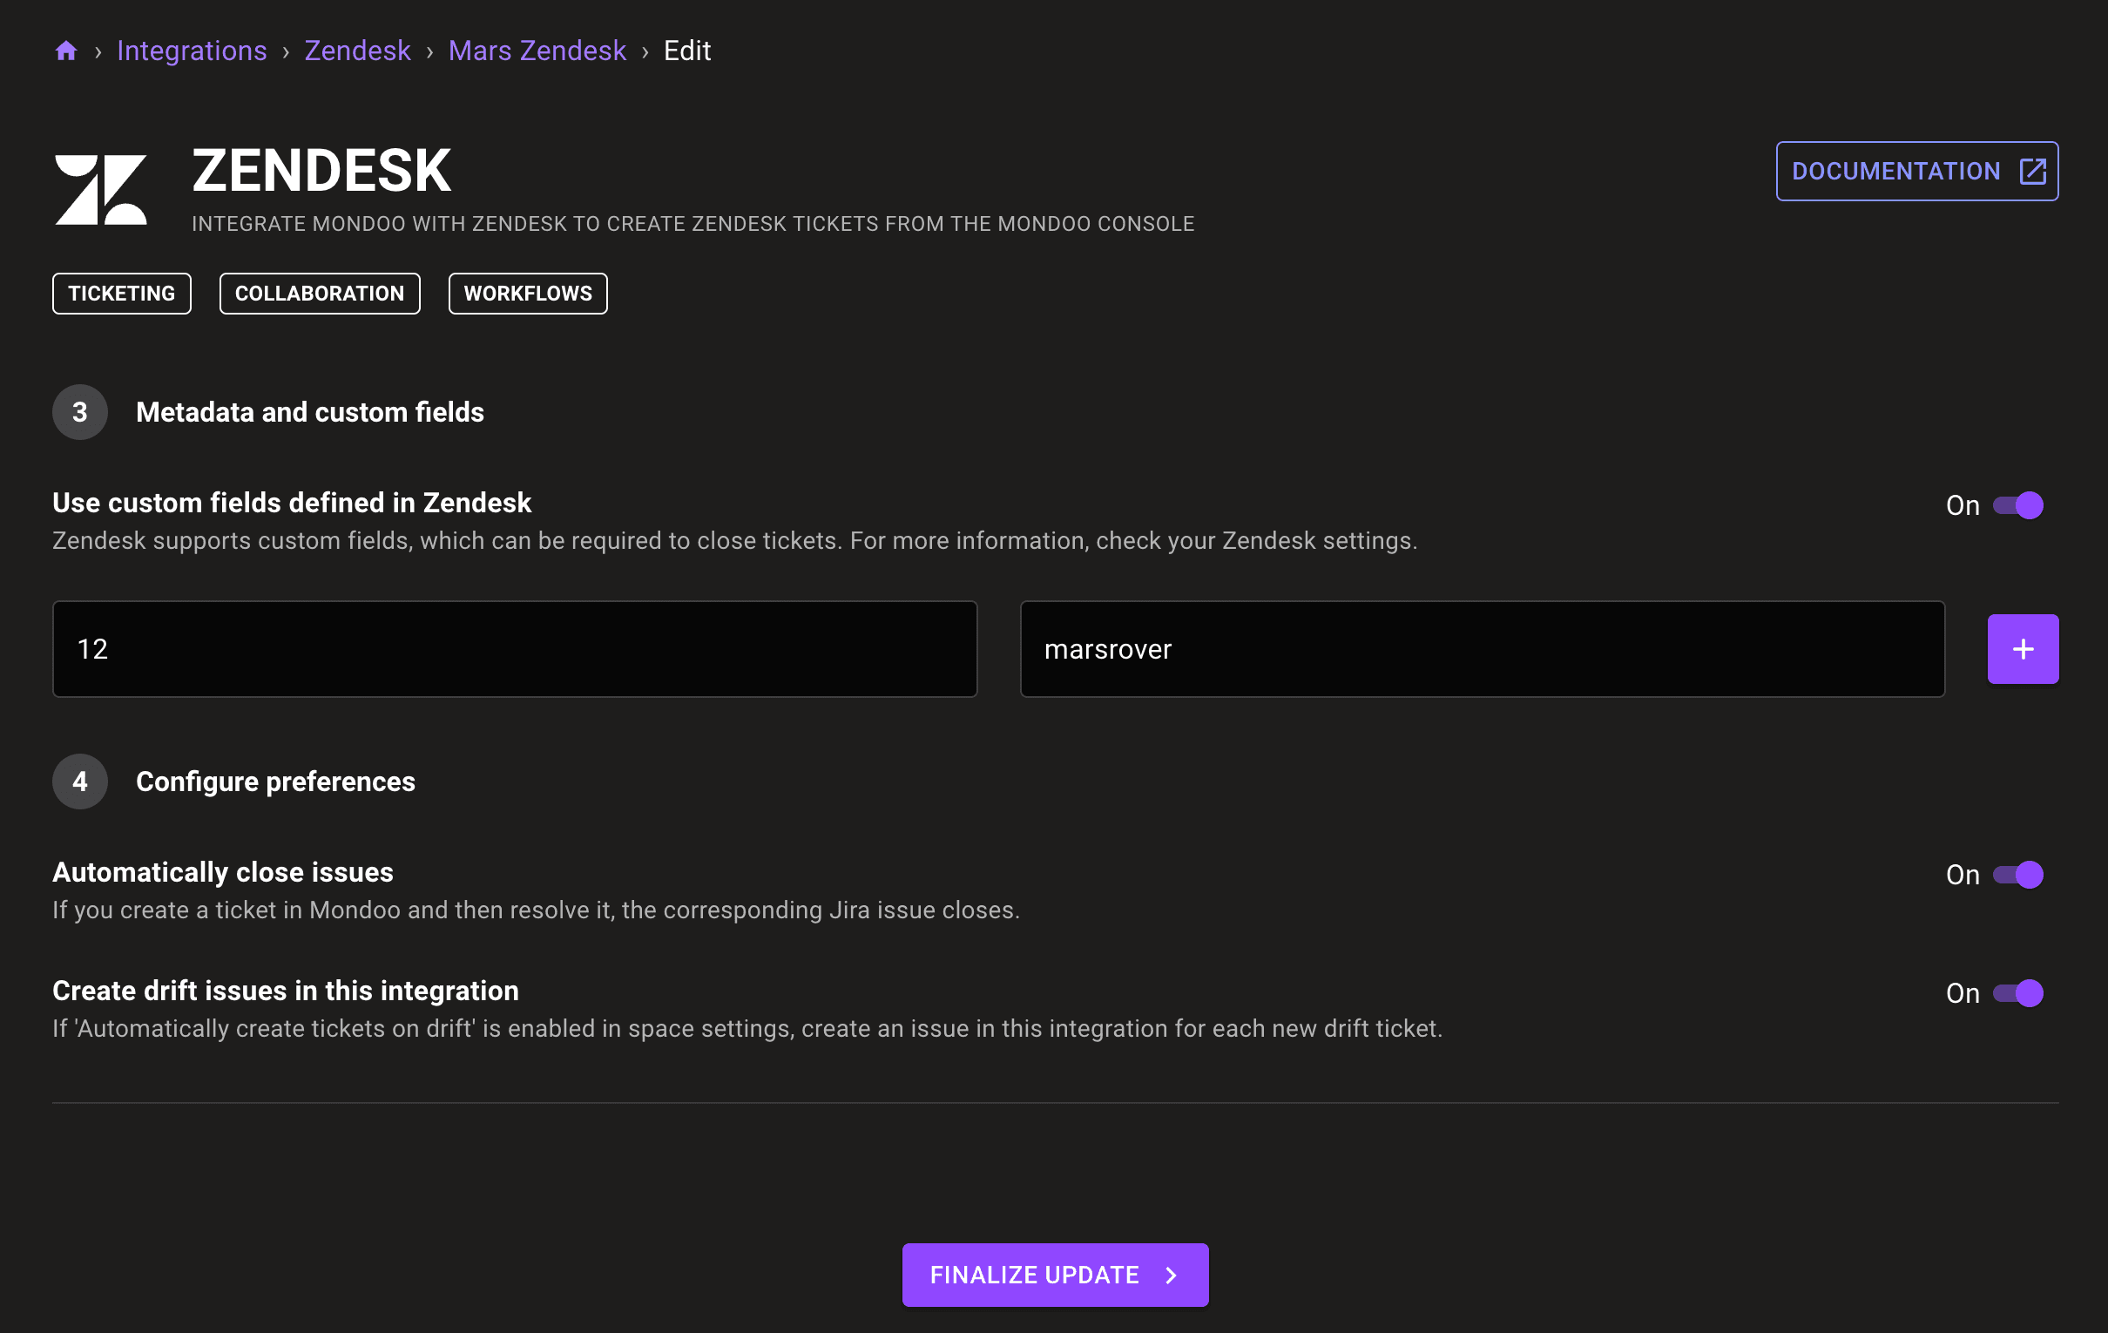Click the home breadcrumb icon
This screenshot has height=1333, width=2108.
coord(65,50)
